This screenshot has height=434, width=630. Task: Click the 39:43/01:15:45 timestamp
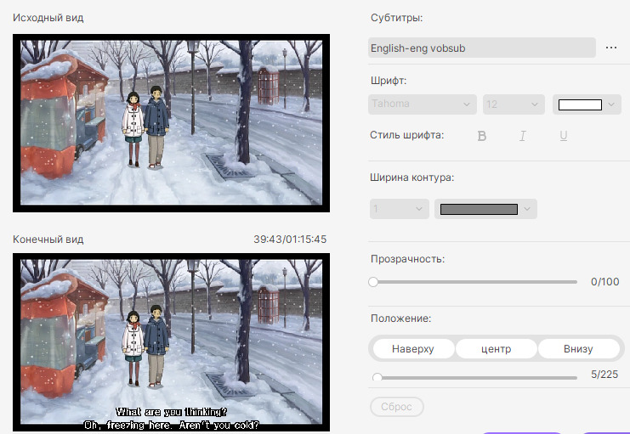coord(290,240)
